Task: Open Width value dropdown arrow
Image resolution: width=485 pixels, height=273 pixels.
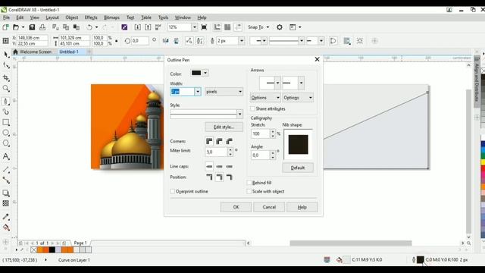Action: pyautogui.click(x=198, y=92)
